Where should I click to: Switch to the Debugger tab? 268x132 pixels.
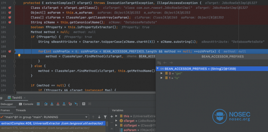(x=6, y=104)
